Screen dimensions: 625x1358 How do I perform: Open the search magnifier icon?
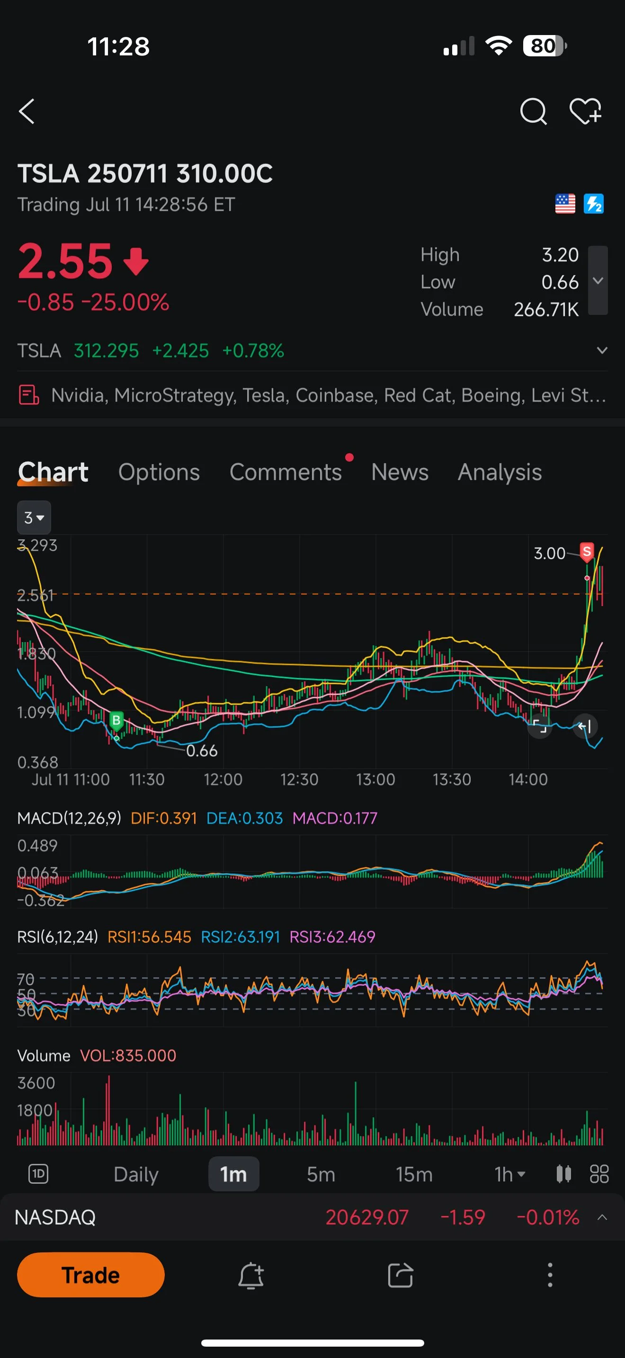(533, 111)
